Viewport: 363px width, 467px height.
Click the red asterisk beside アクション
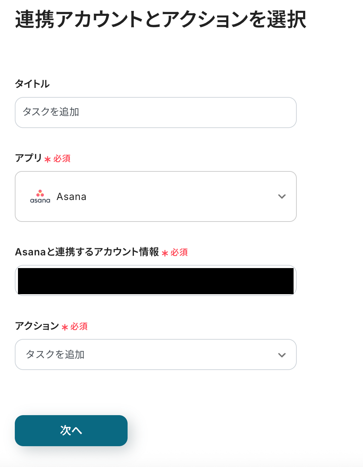[64, 327]
